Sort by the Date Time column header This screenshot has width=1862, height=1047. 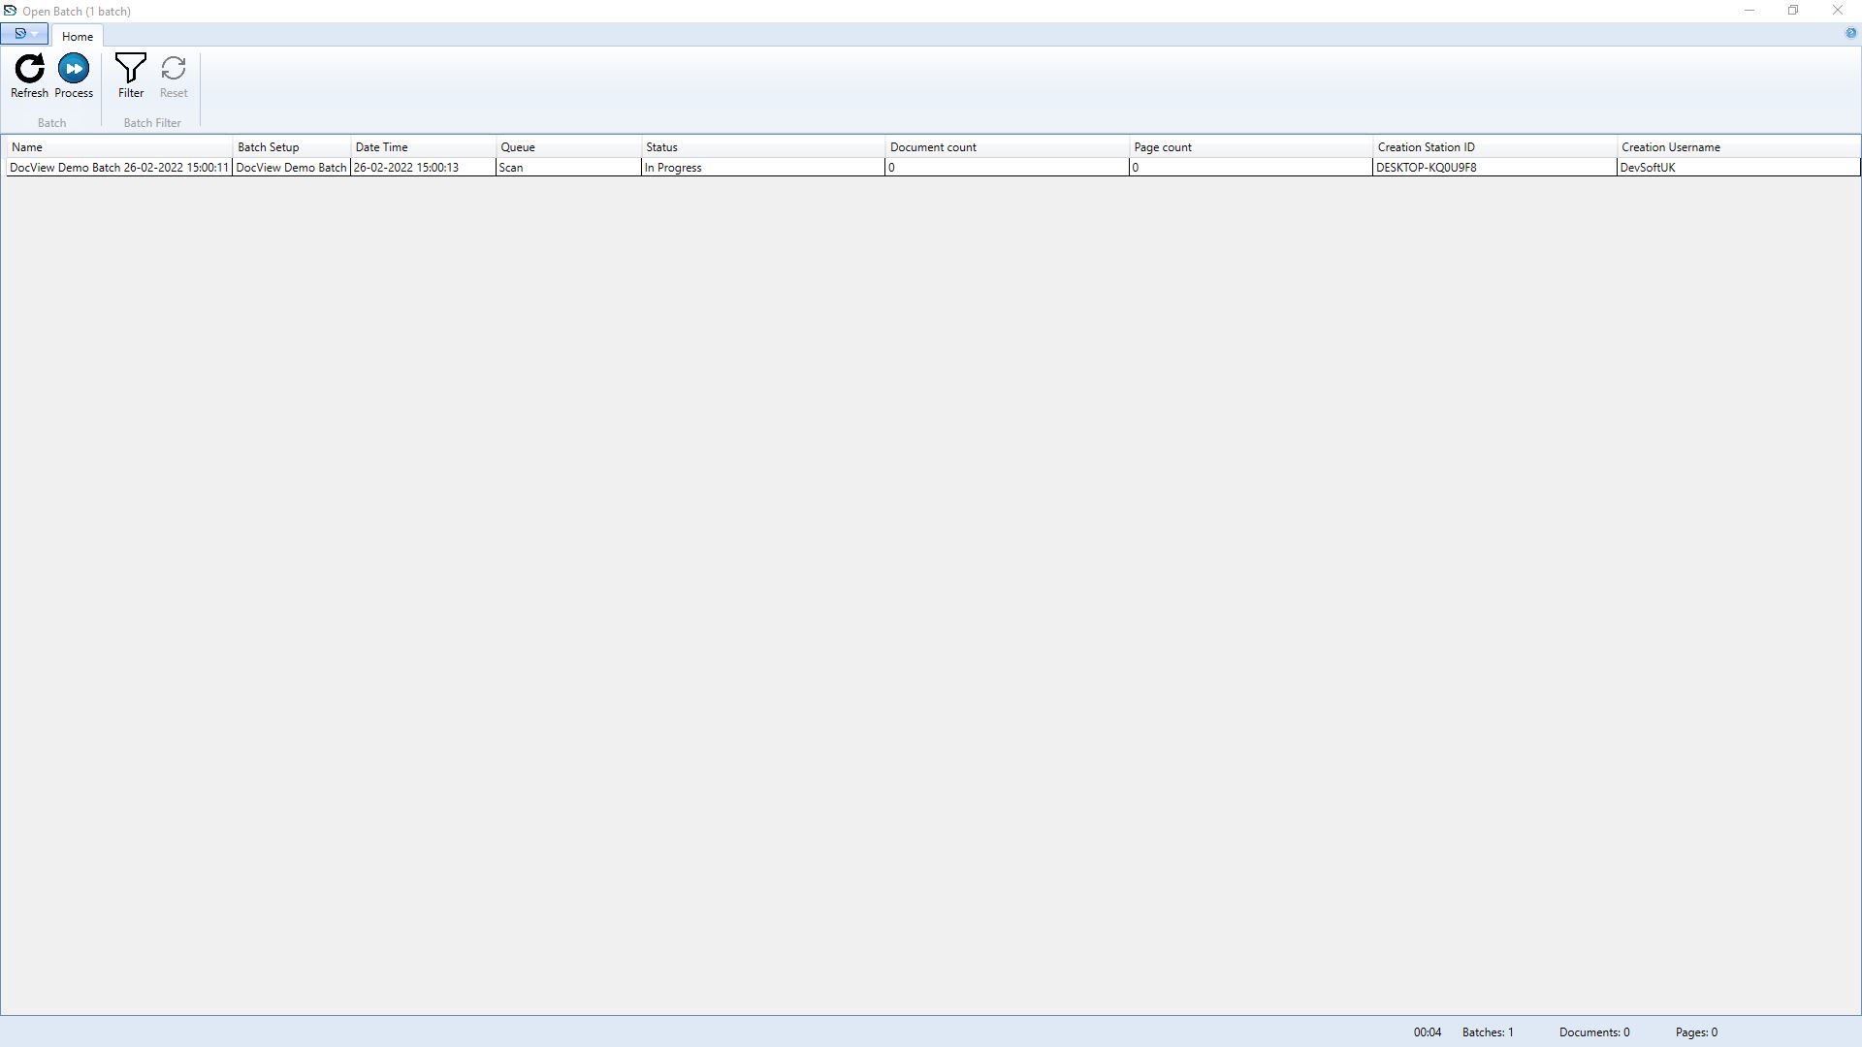pyautogui.click(x=422, y=147)
